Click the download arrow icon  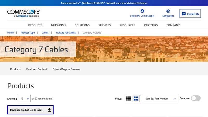click(x=49, y=110)
